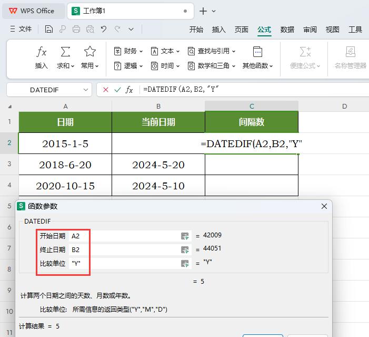Image resolution: width=369 pixels, height=337 pixels.
Task: Click cell A3 containing 2018-6-20
Action: (65, 165)
